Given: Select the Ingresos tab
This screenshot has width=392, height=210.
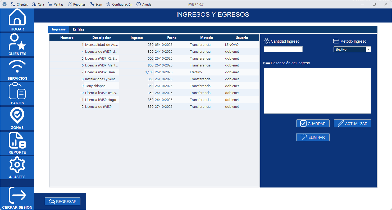Looking at the screenshot, I should pyautogui.click(x=58, y=29).
